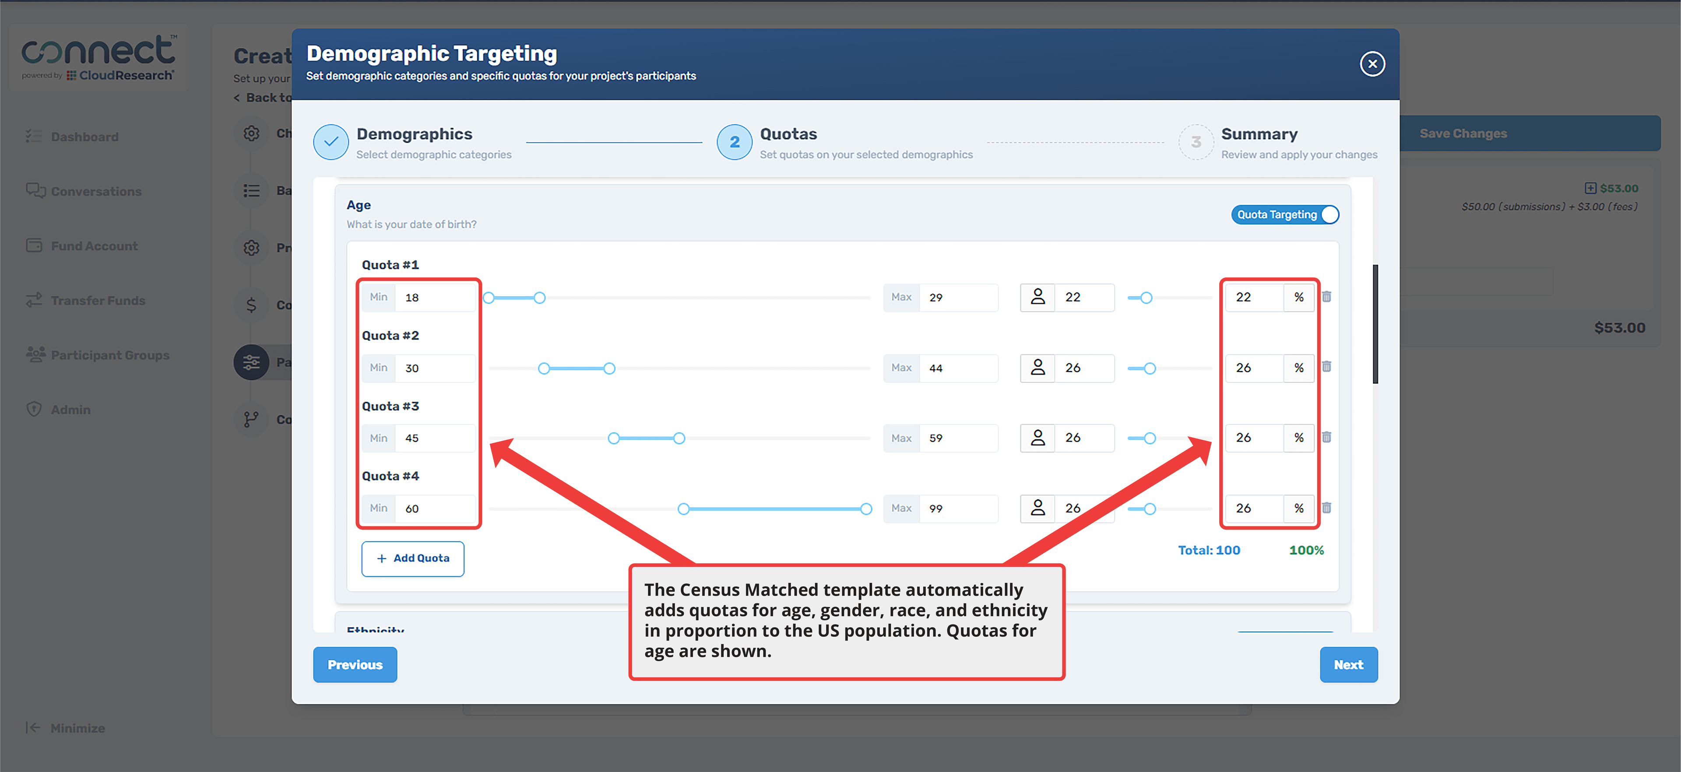Open Participant Groups in the left sidebar
The height and width of the screenshot is (772, 1681).
[98, 355]
